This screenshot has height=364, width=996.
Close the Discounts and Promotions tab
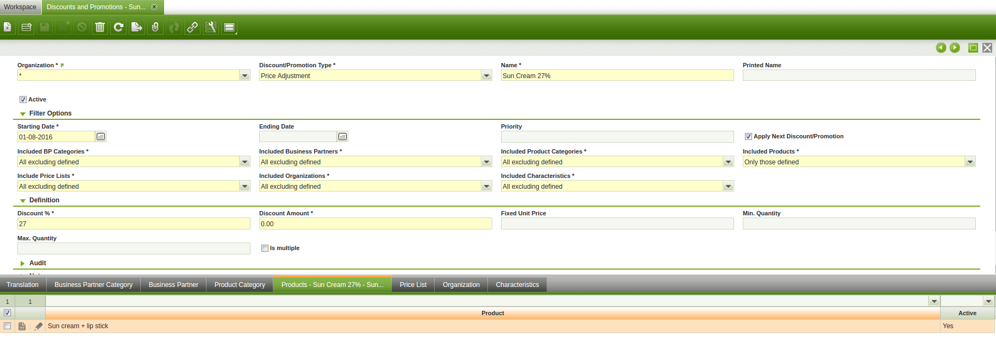point(154,7)
